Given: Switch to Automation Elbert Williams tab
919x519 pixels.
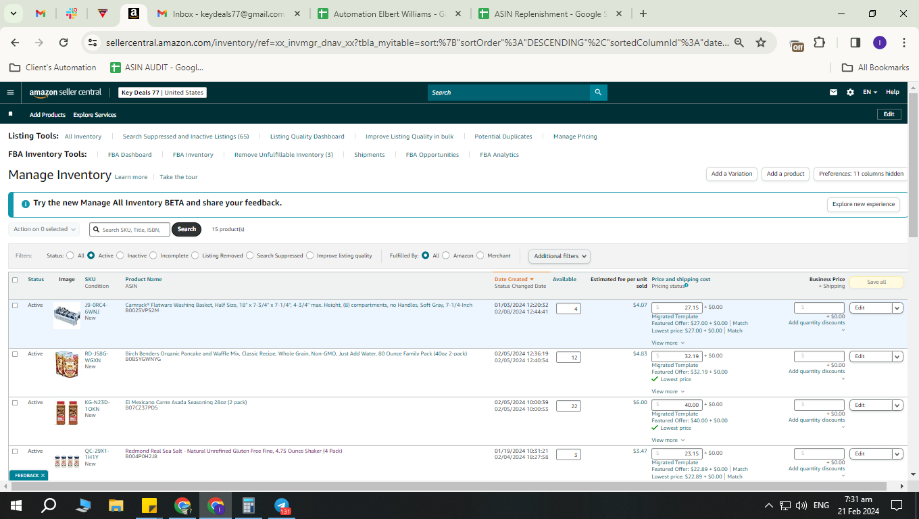Looking at the screenshot, I should (390, 14).
